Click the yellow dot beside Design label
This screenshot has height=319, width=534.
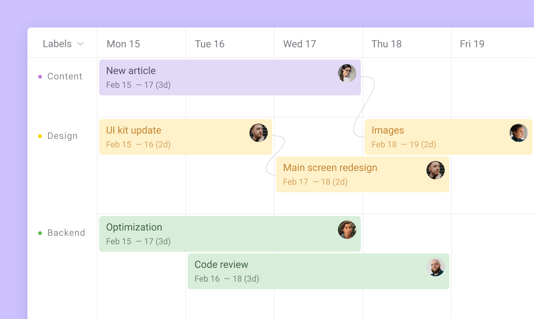coord(40,136)
